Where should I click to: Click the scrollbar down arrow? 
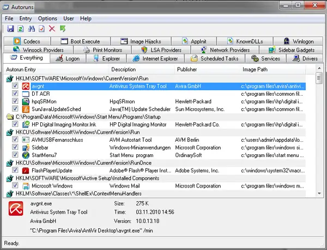click(x=319, y=193)
